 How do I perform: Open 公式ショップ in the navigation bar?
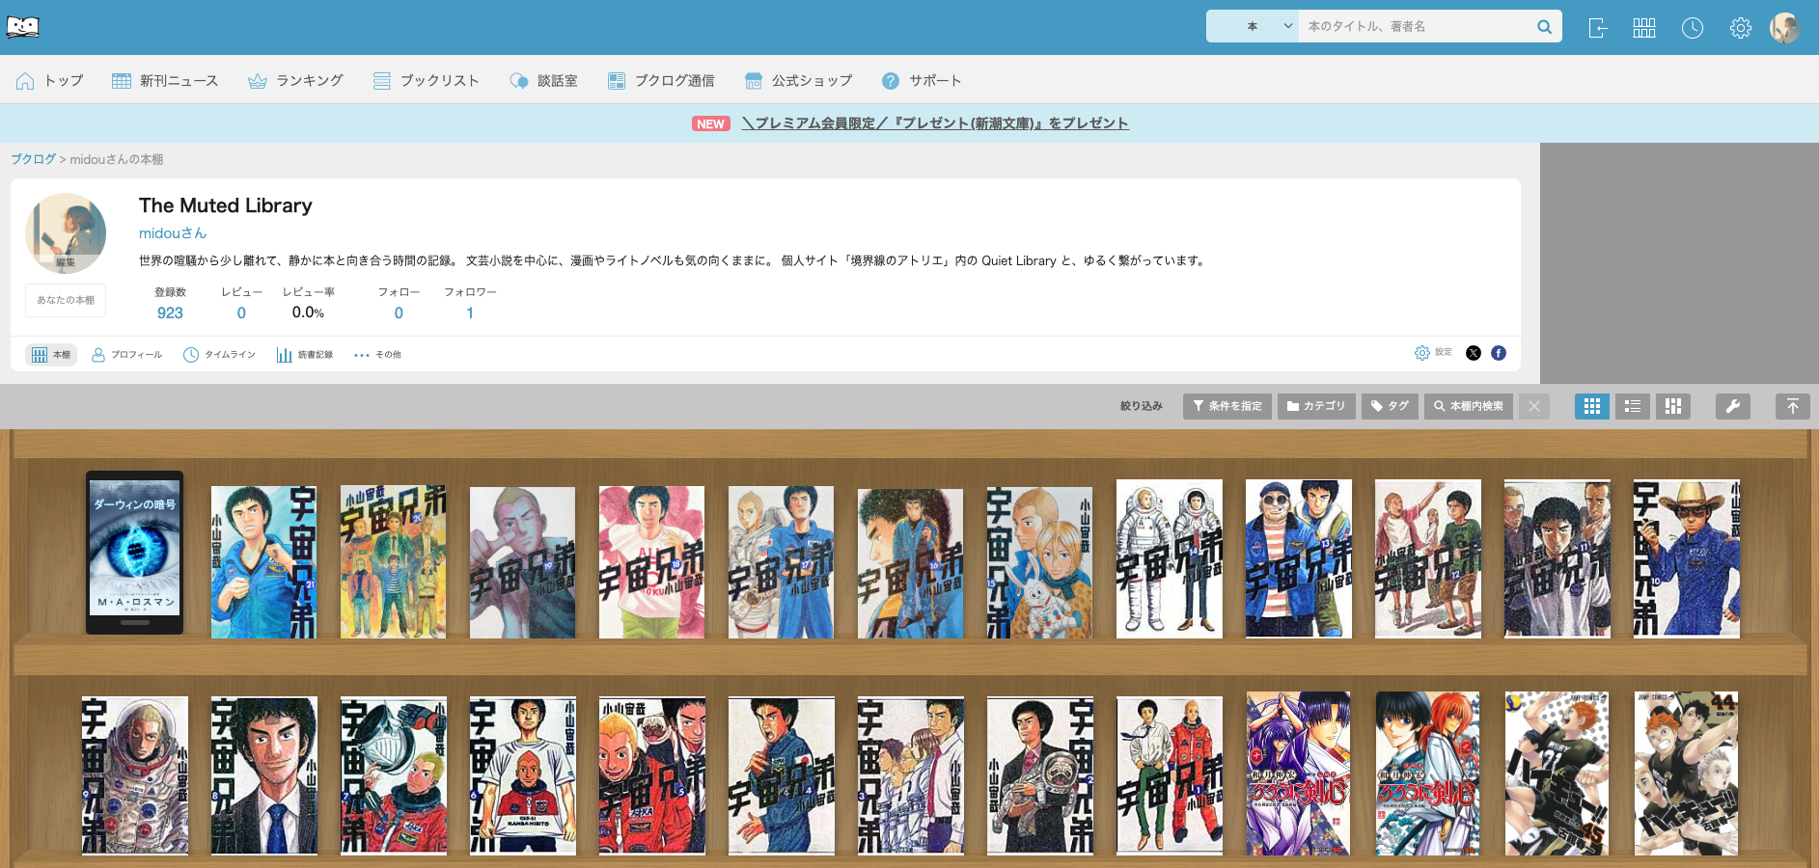(x=799, y=81)
